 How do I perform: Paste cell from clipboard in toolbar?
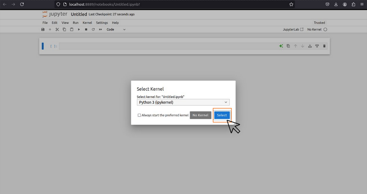(71, 30)
